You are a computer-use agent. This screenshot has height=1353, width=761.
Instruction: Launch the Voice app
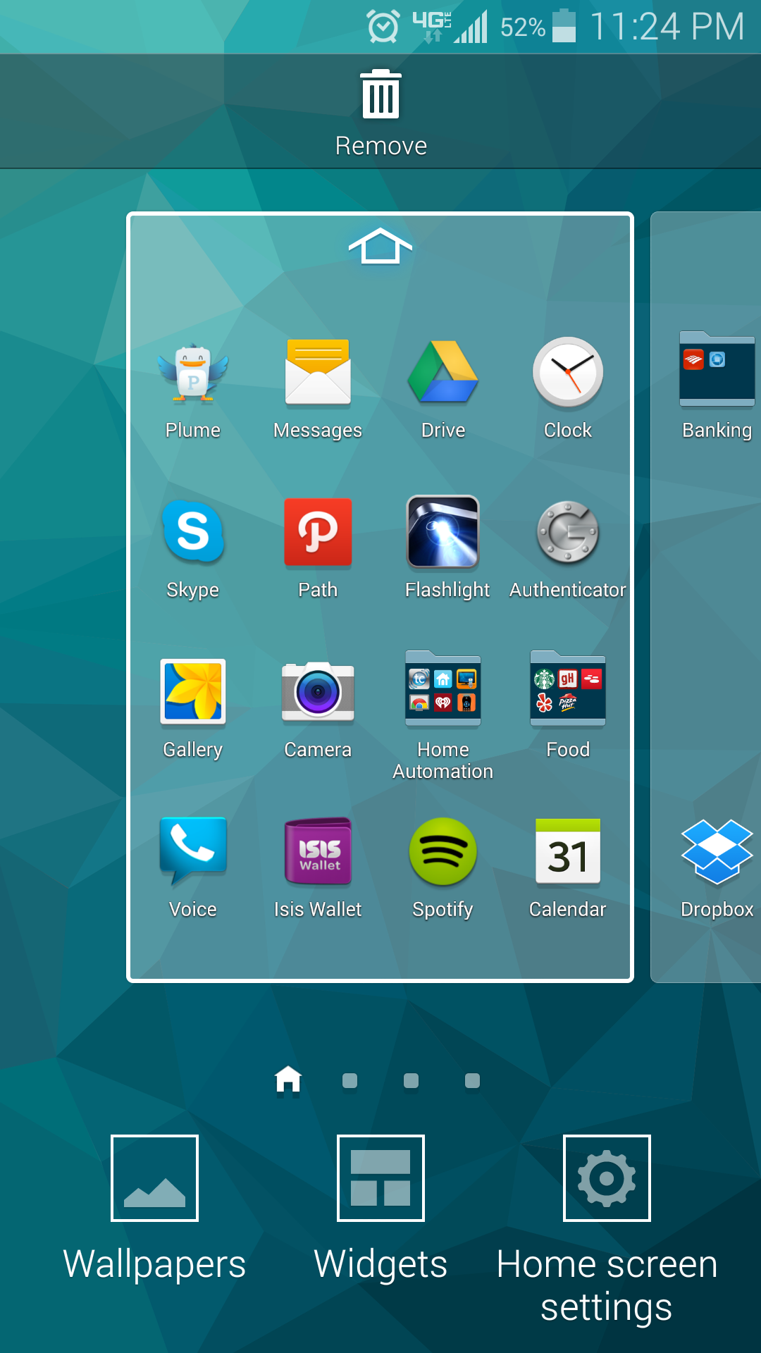point(192,851)
